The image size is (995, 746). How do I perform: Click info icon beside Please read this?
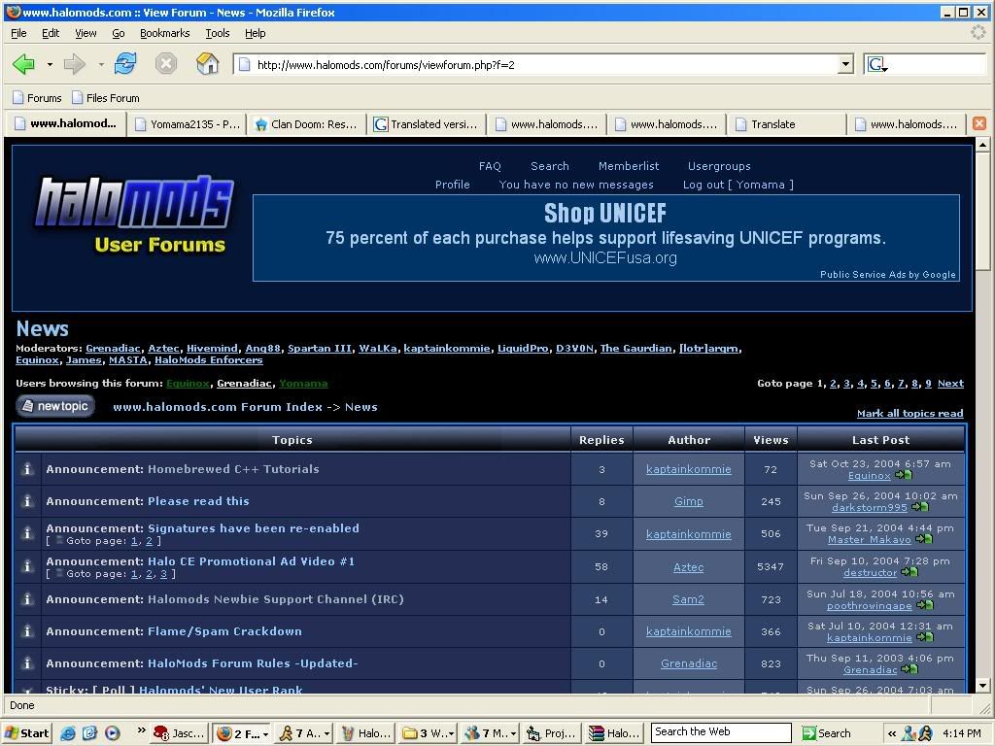[x=27, y=500]
